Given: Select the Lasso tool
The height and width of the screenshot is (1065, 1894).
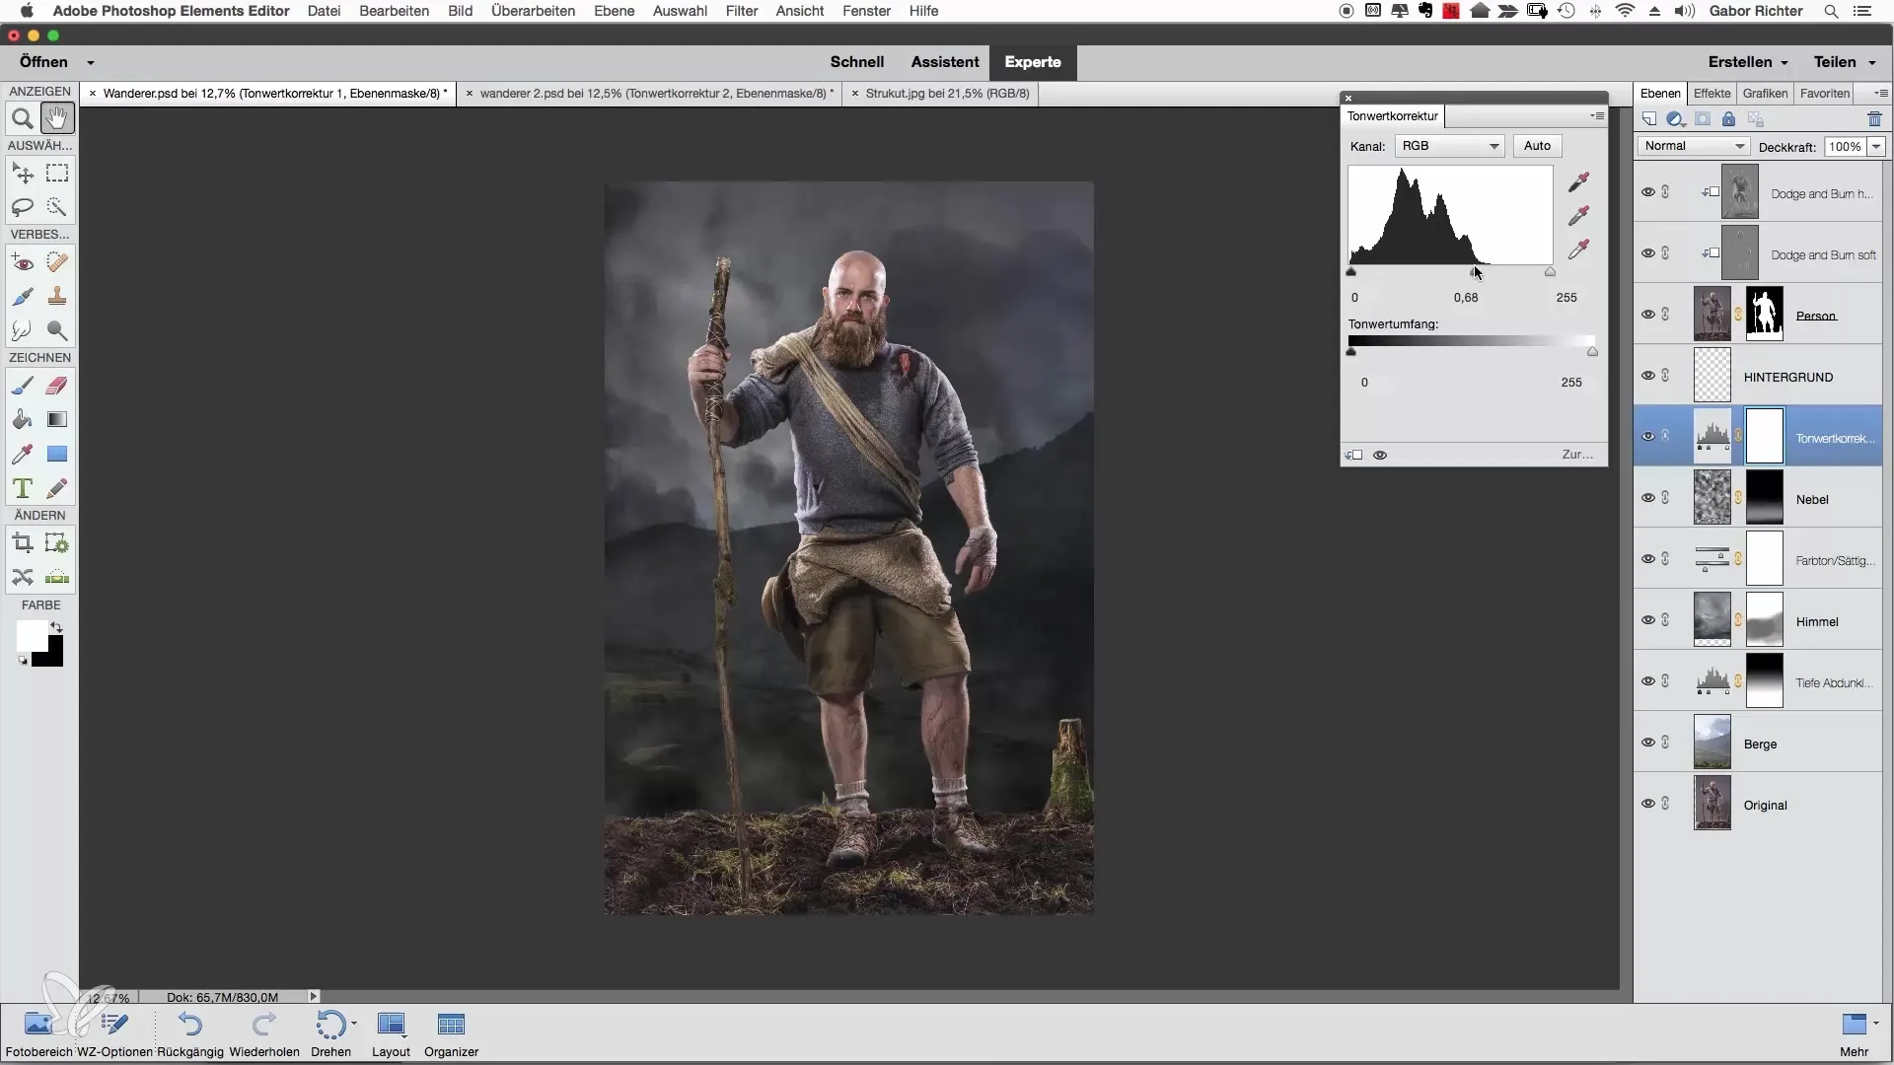Looking at the screenshot, I should [22, 207].
